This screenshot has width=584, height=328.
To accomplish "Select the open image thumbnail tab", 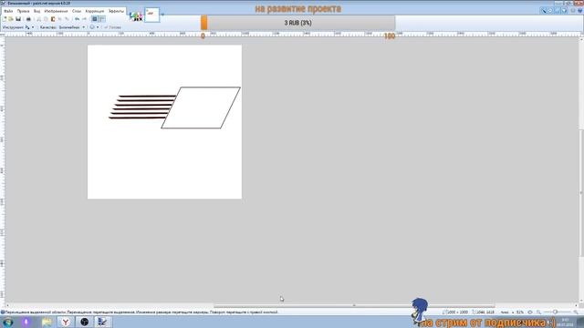I will (x=152, y=15).
